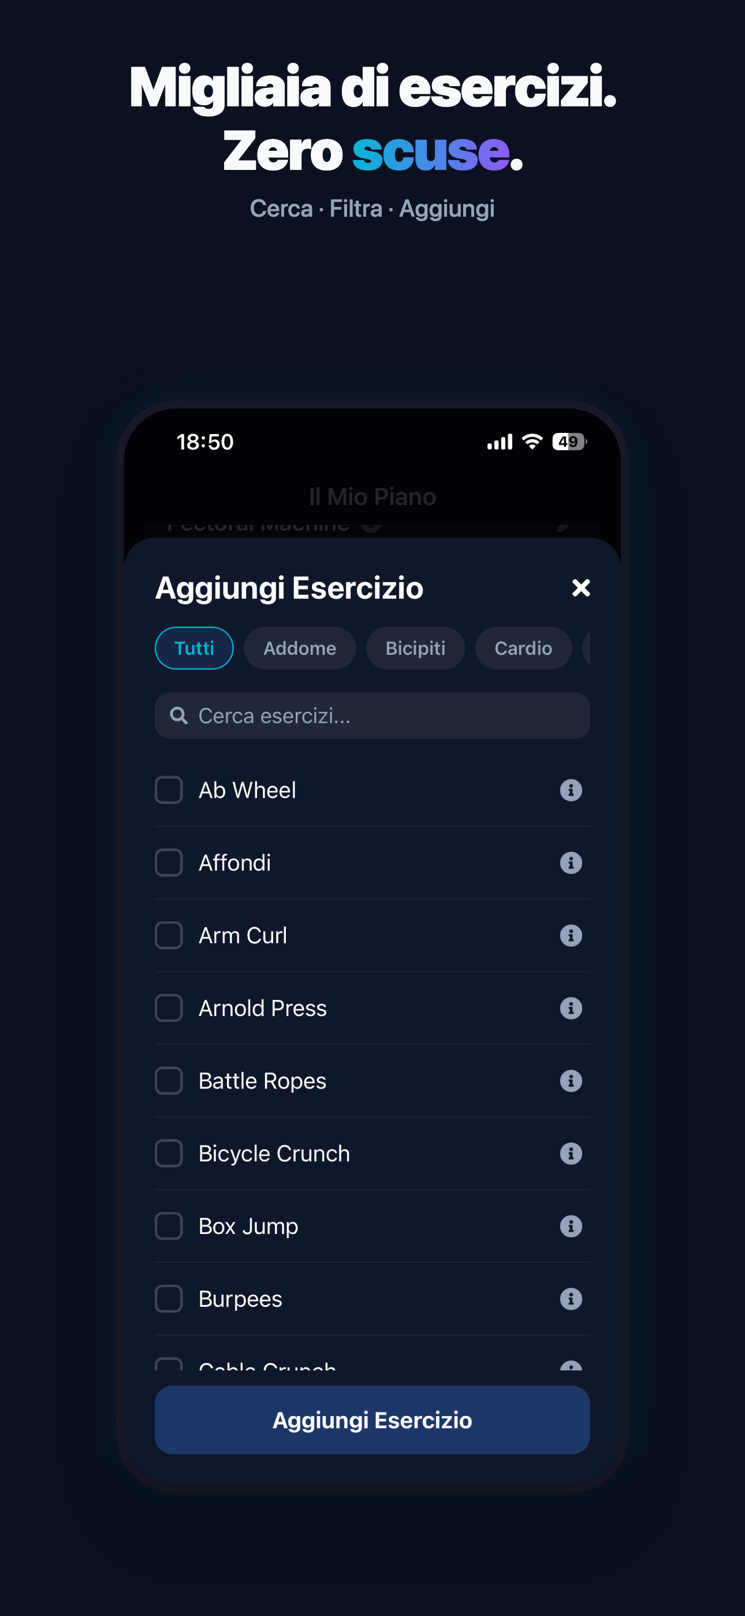This screenshot has height=1616, width=745.
Task: Select the Arnold Press exercise checkbox
Action: pyautogui.click(x=169, y=1008)
